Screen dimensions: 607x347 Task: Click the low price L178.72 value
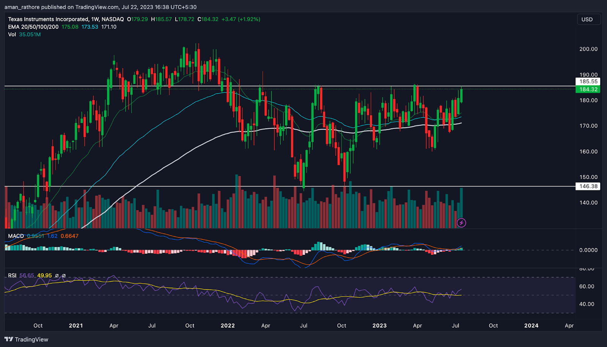[x=184, y=19]
